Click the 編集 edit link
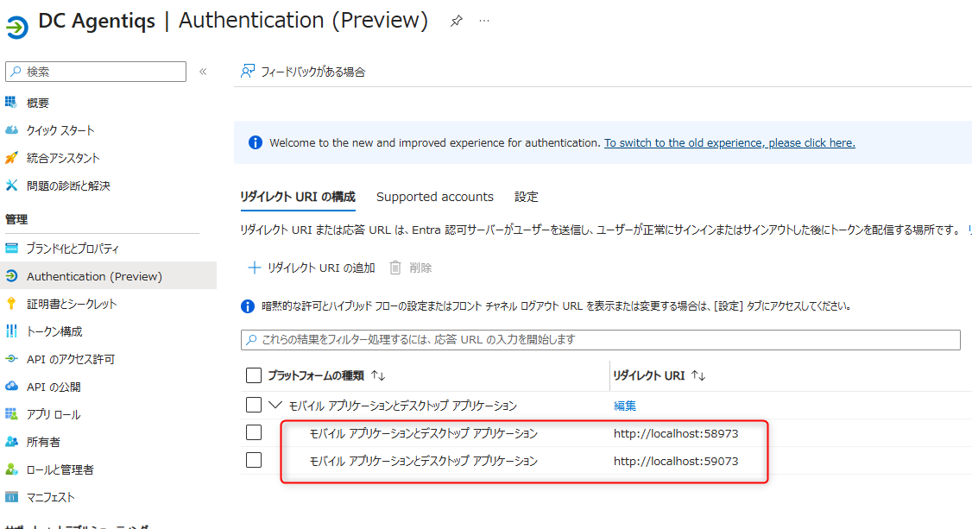The width and height of the screenshot is (972, 529). pyautogui.click(x=625, y=406)
